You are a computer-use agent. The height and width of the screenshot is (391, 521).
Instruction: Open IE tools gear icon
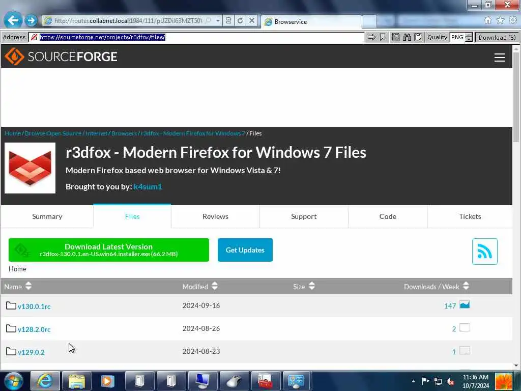pyautogui.click(x=513, y=20)
